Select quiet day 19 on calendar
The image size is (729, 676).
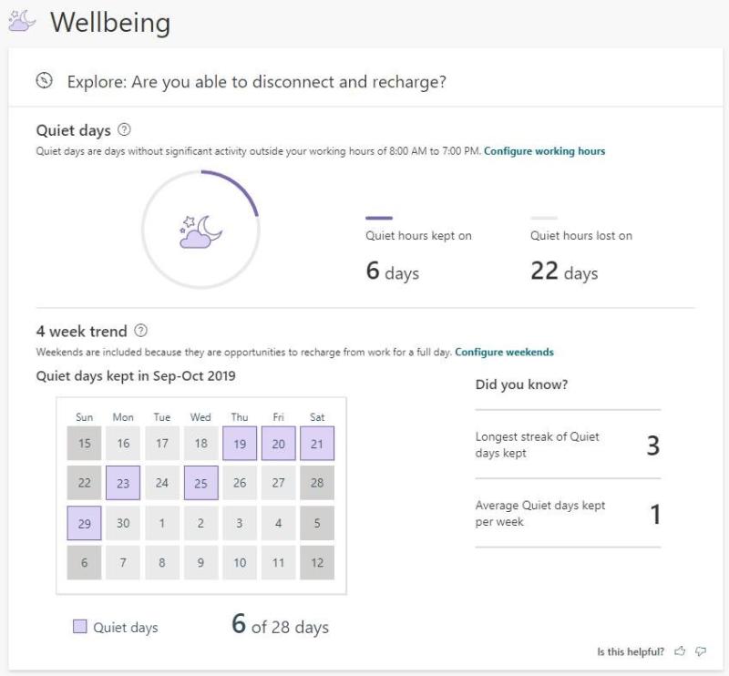[x=240, y=444]
